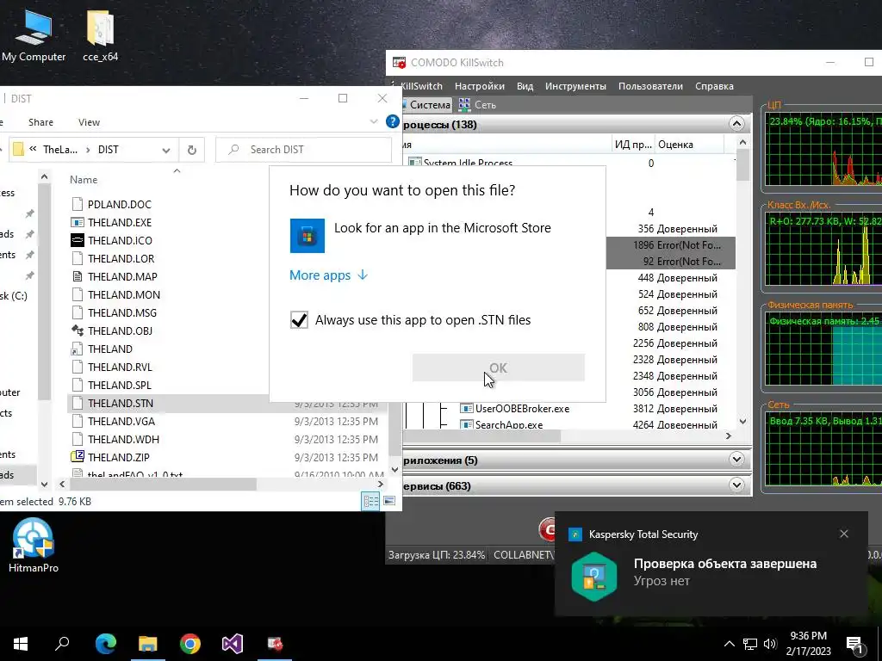This screenshot has width=882, height=661.
Task: Open the Инструменты menu
Action: (x=575, y=86)
